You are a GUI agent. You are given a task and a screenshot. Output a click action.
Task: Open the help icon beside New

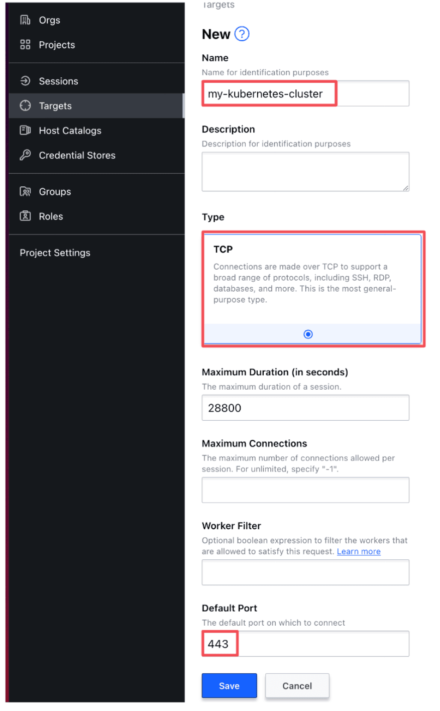242,34
